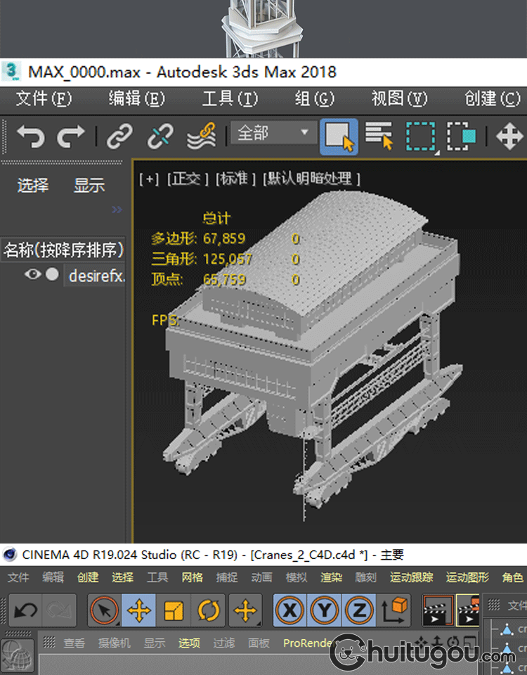Viewport: 527px width, 675px height.
Task: Open the Select by Name list icon
Action: click(379, 136)
